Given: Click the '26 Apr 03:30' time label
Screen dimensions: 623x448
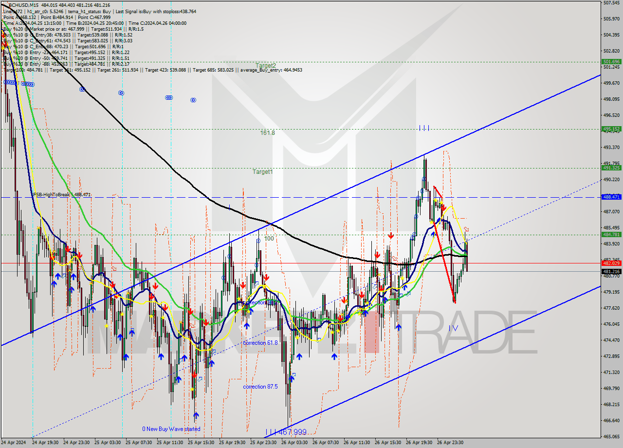Looking at the screenshot, I should pyautogui.click(x=295, y=443).
